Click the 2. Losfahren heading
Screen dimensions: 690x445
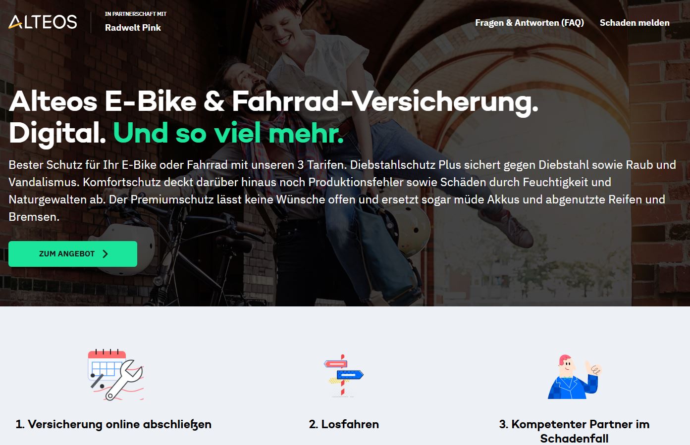[x=344, y=424]
